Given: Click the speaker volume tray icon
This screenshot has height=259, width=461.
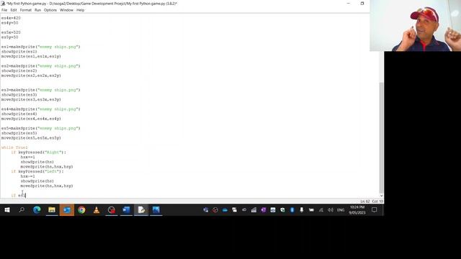Looking at the screenshot, I should click(331, 209).
